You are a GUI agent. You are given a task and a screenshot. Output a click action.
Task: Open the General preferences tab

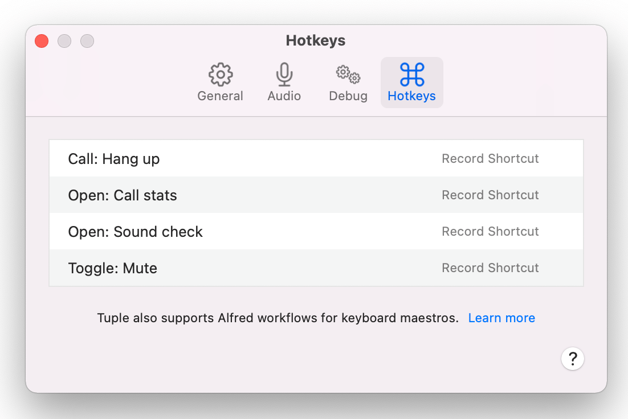220,83
